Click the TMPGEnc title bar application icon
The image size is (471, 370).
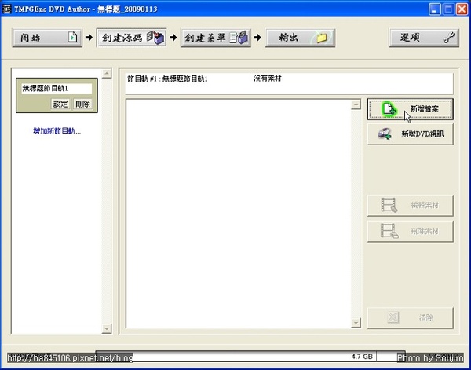click(x=6, y=9)
